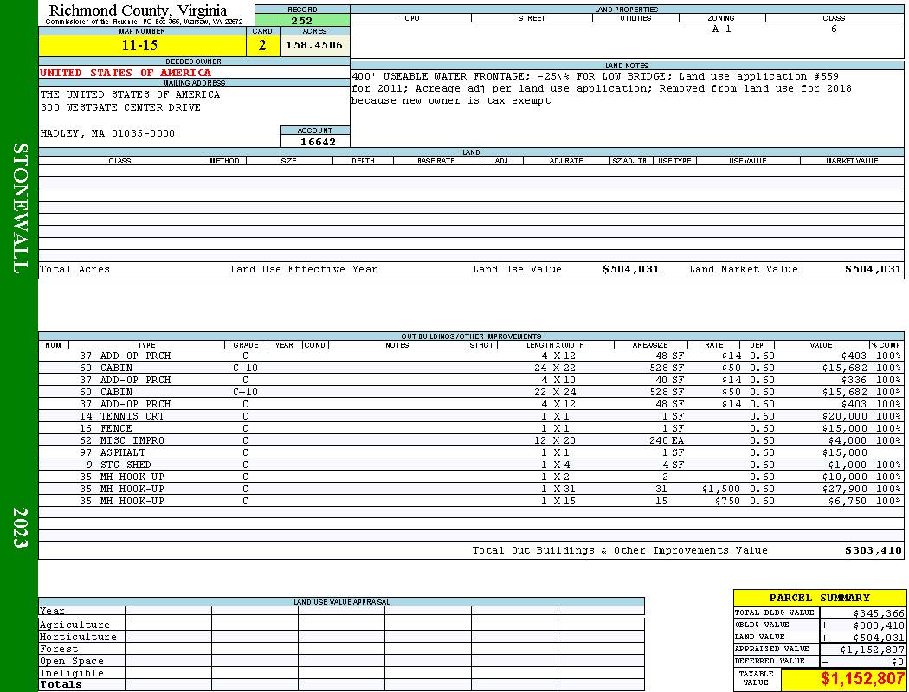The image size is (909, 692).
Task: Click the PARCEL SUMMARY header
Action: tap(819, 599)
